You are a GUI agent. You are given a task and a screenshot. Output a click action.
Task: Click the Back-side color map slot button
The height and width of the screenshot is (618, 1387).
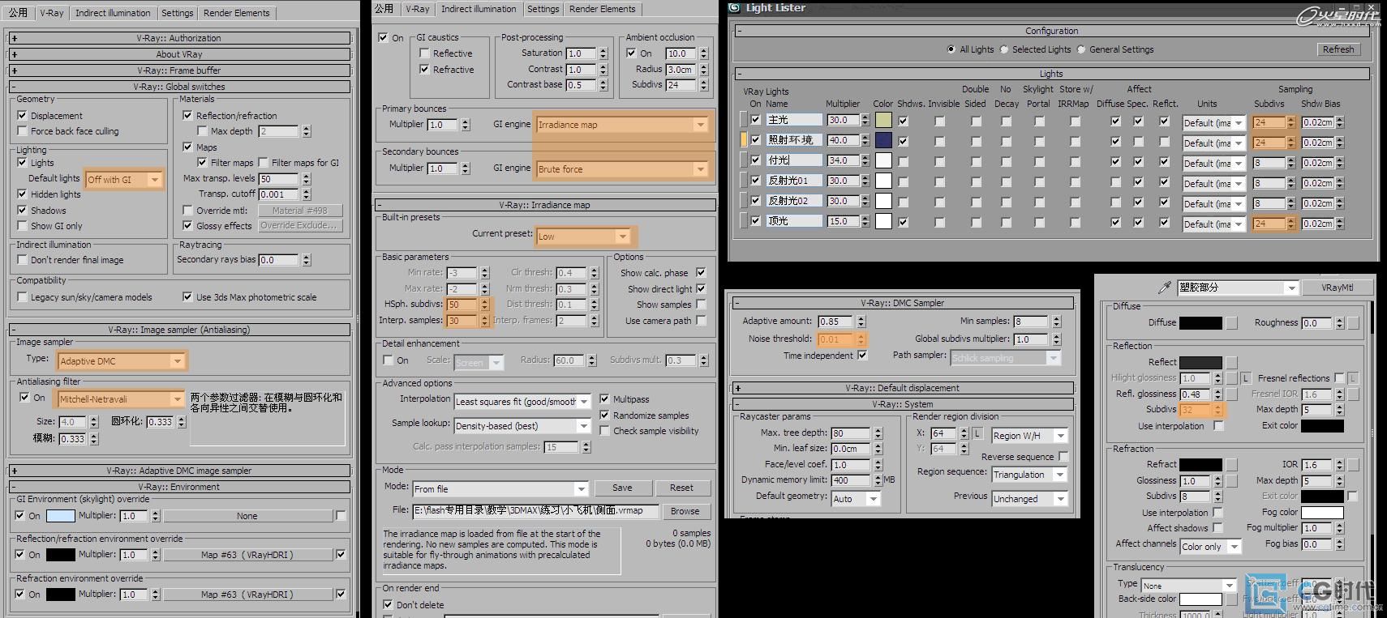(1231, 599)
